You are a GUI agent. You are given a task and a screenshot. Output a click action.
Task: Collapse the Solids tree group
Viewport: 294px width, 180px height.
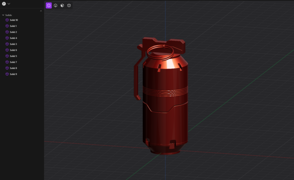click(3, 15)
